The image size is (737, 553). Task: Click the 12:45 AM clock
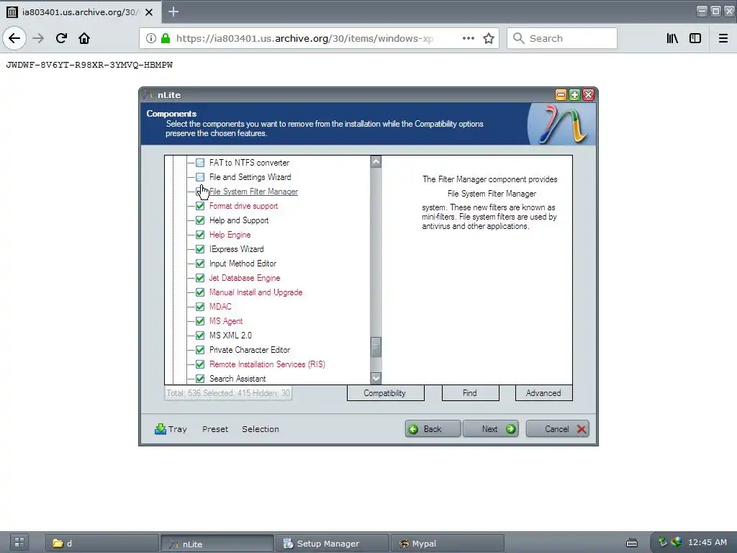coord(707,542)
